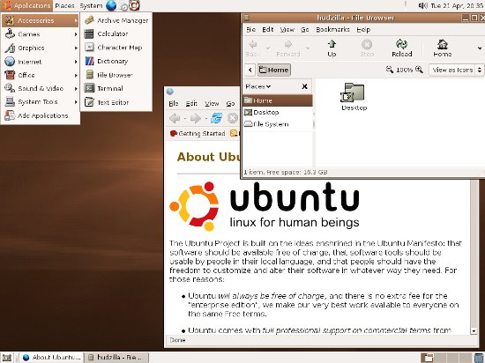Screen dimensions: 485x363
Task: Close the Places side pane
Action: [305, 86]
